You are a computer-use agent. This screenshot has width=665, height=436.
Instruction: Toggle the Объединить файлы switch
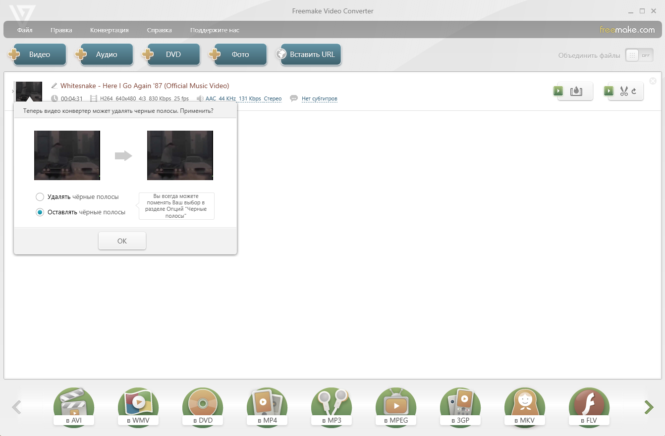tap(639, 55)
